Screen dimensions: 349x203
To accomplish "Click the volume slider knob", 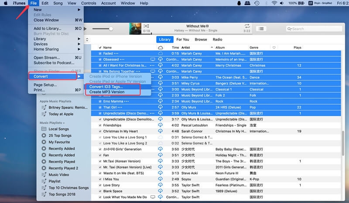I will (x=111, y=29).
